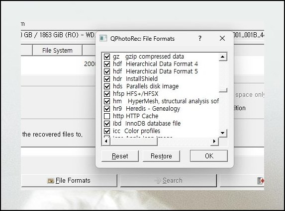Start Search in the main QPhotoRec window

[169, 181]
